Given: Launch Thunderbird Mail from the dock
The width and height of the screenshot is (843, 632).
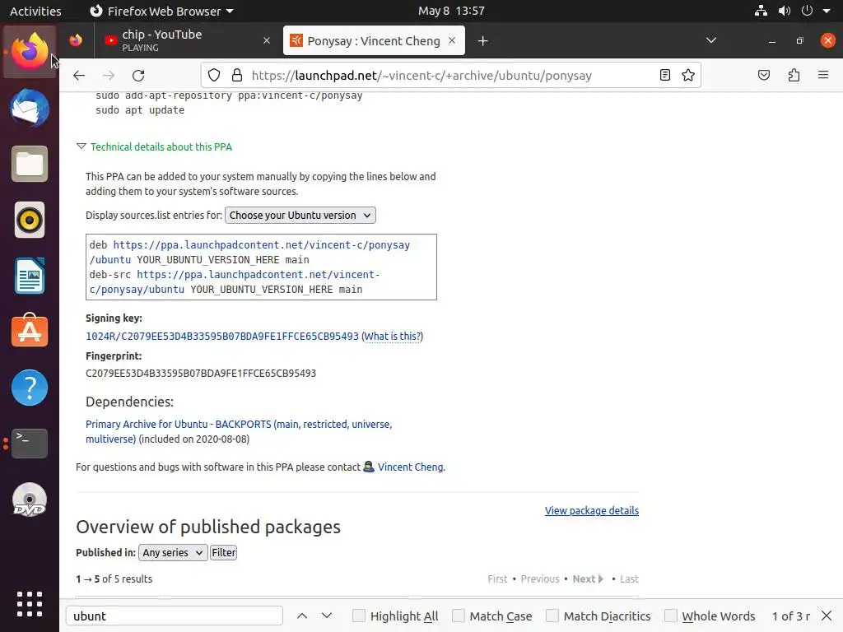Looking at the screenshot, I should coord(30,108).
